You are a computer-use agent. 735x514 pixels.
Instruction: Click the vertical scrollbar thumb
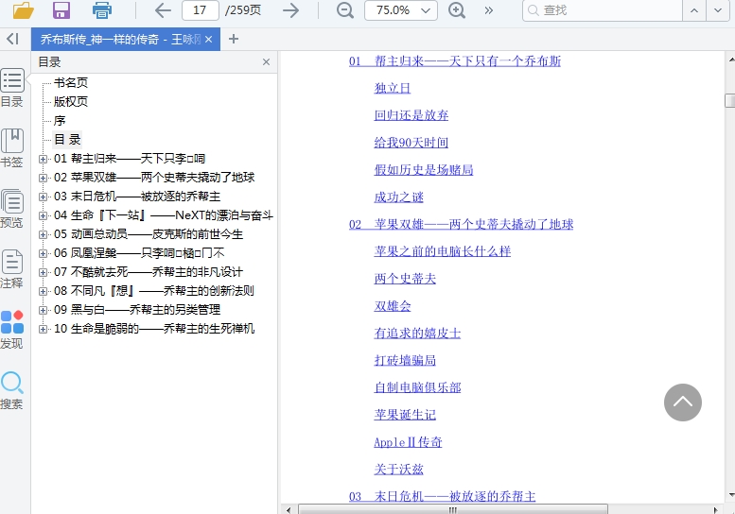(x=730, y=101)
